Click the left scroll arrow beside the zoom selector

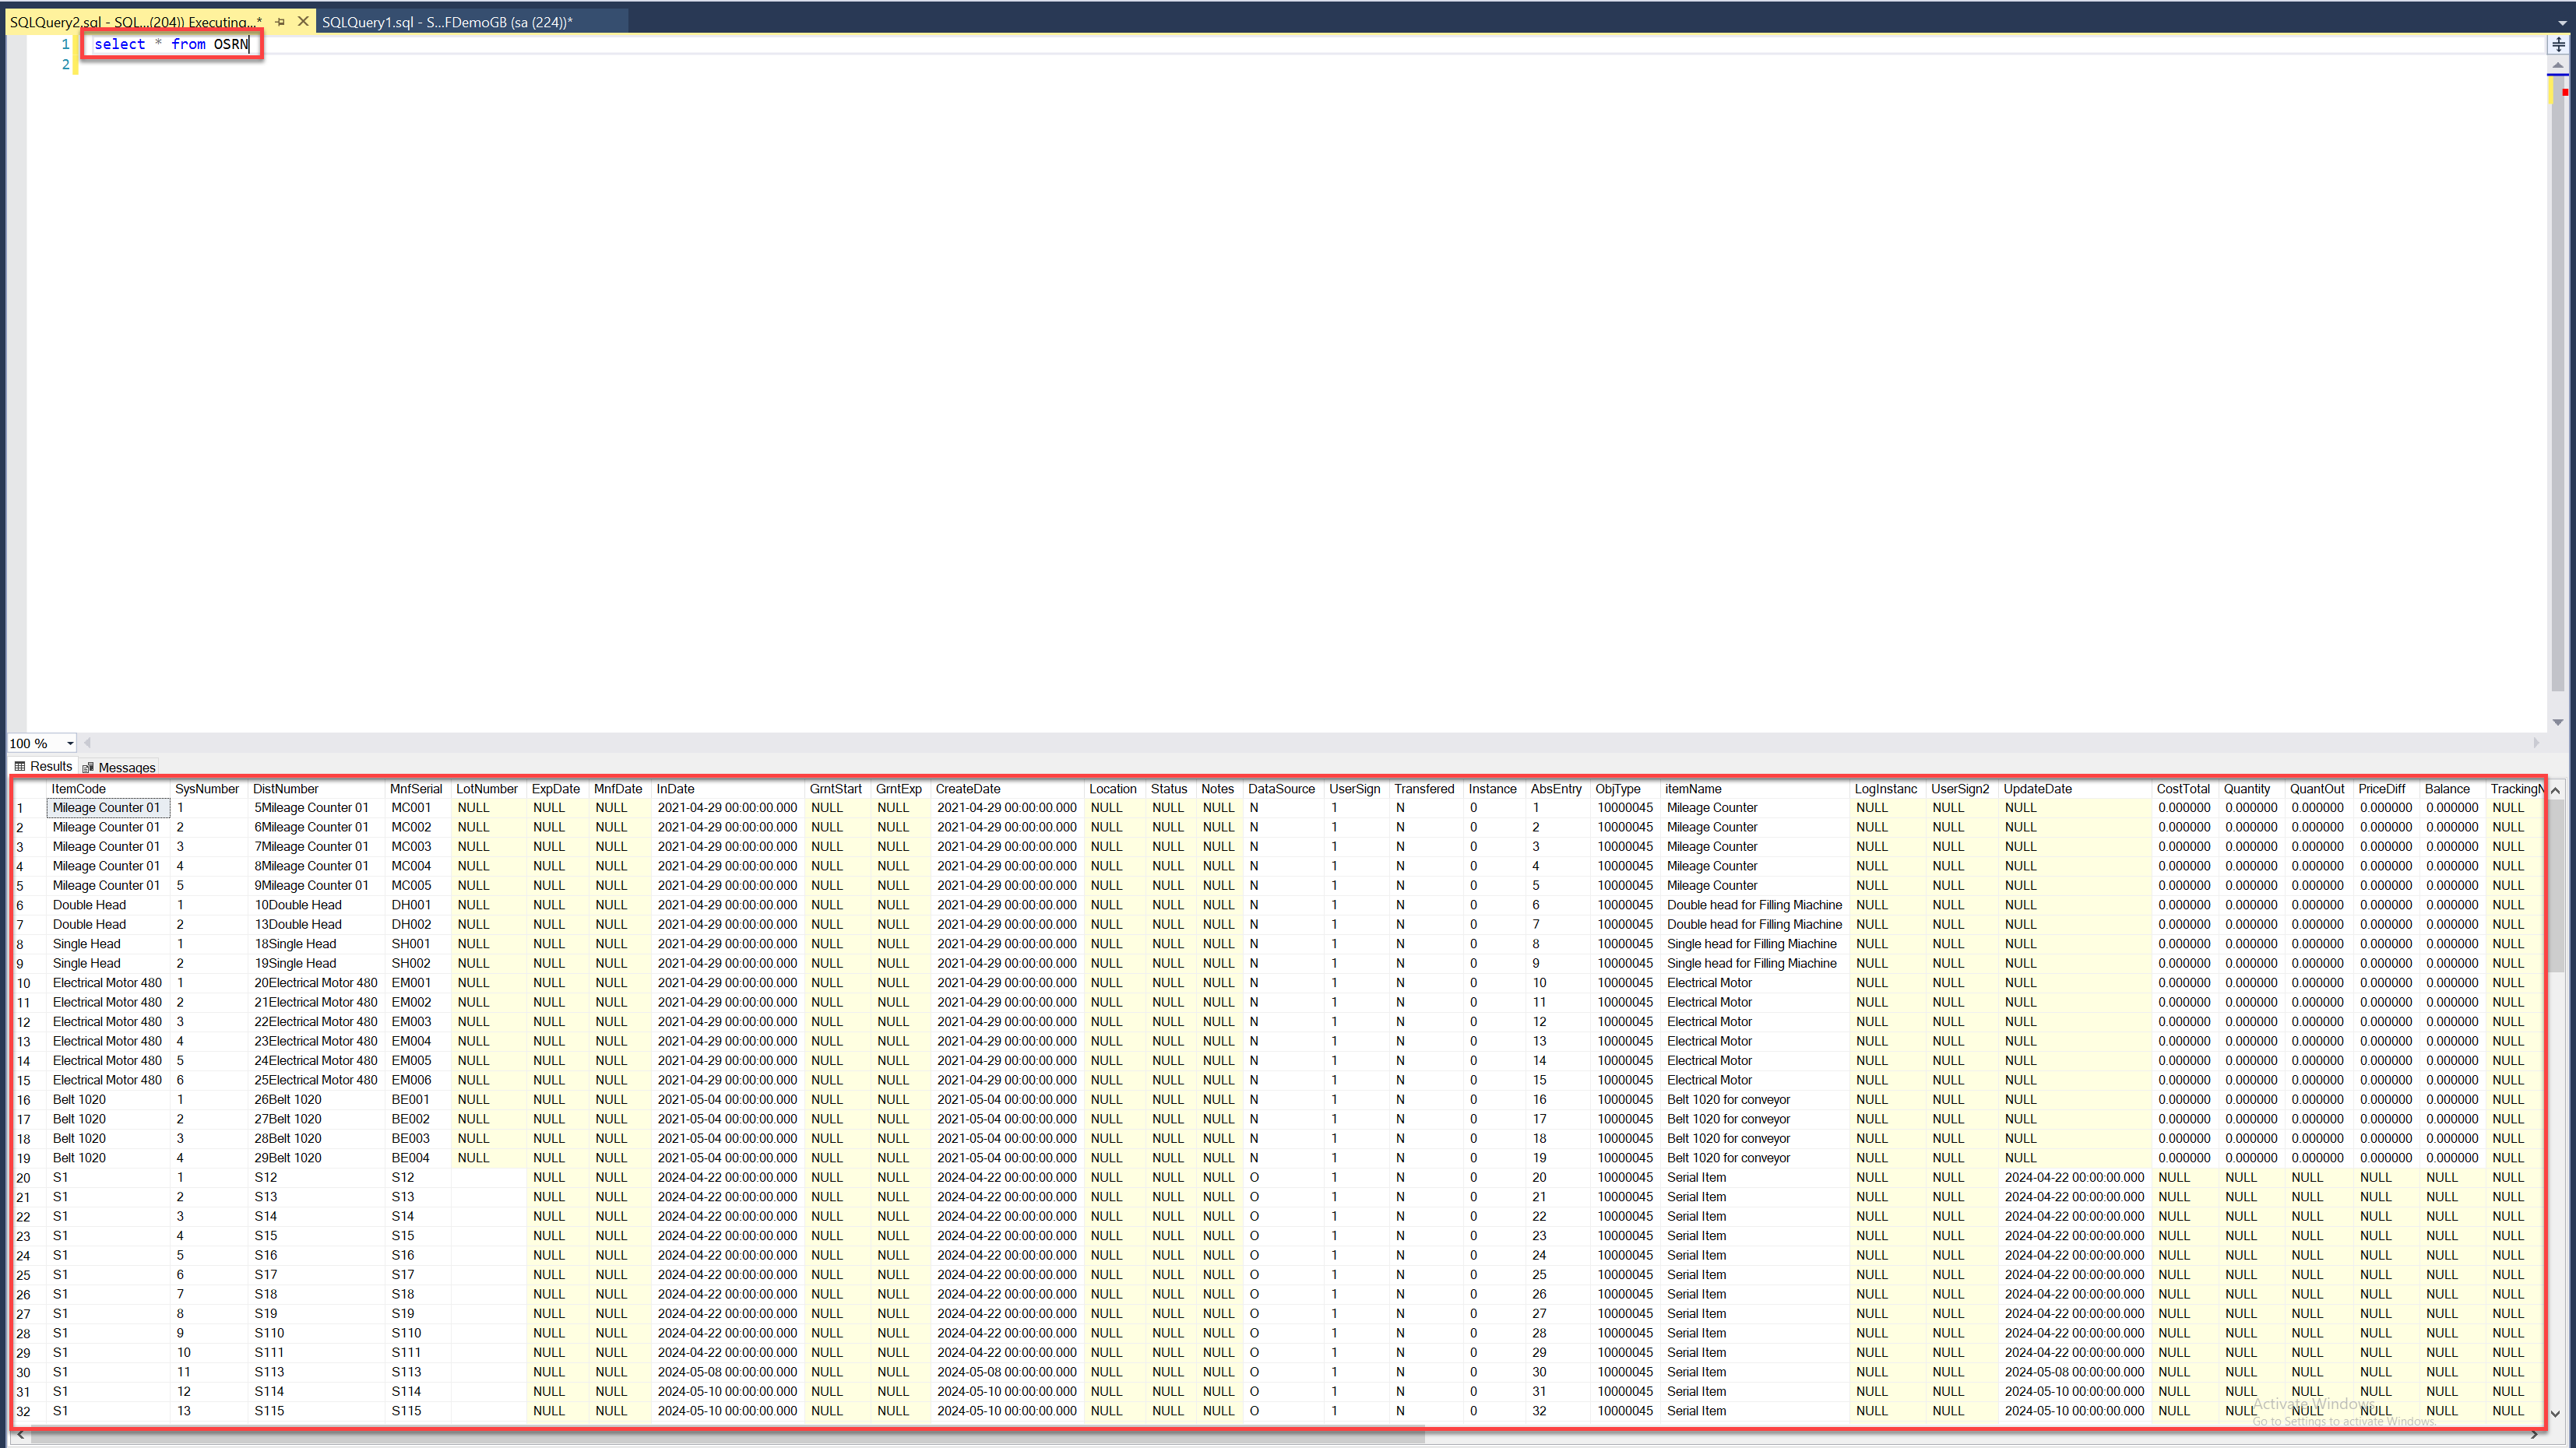(87, 743)
